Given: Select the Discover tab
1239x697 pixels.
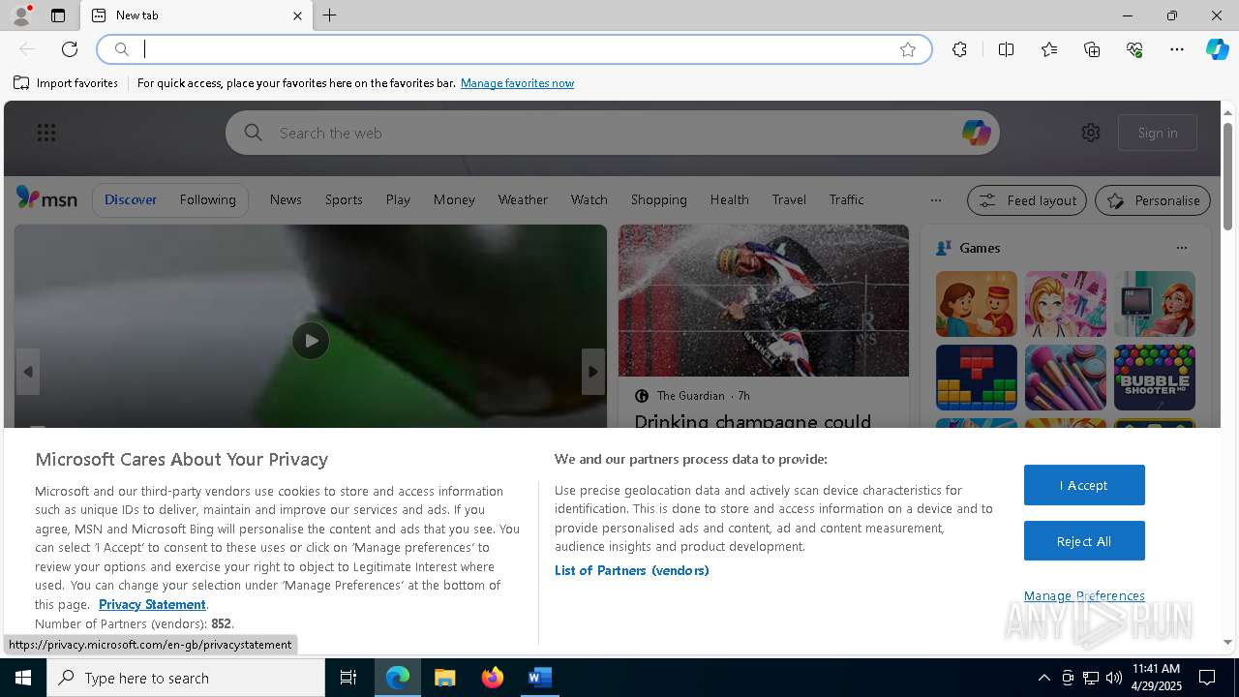Looking at the screenshot, I should (x=131, y=199).
